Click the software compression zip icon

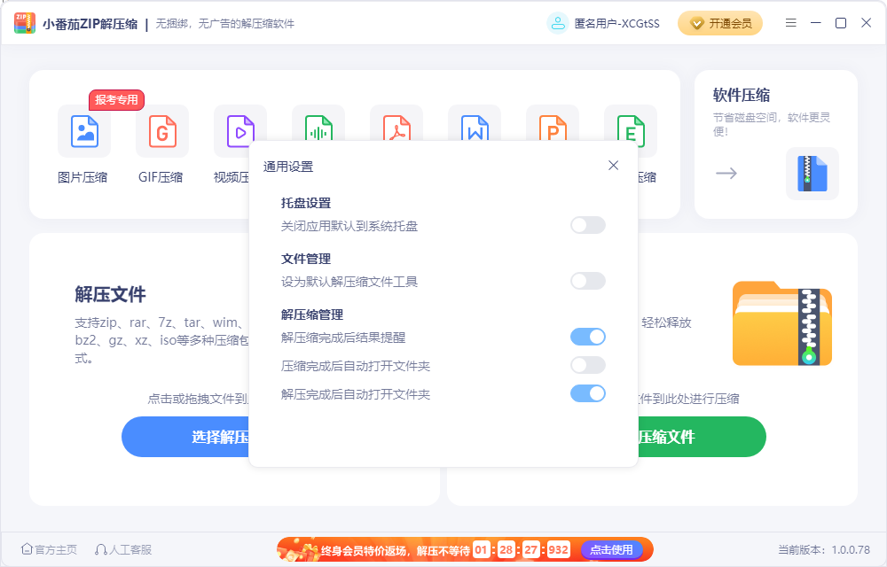click(x=812, y=174)
